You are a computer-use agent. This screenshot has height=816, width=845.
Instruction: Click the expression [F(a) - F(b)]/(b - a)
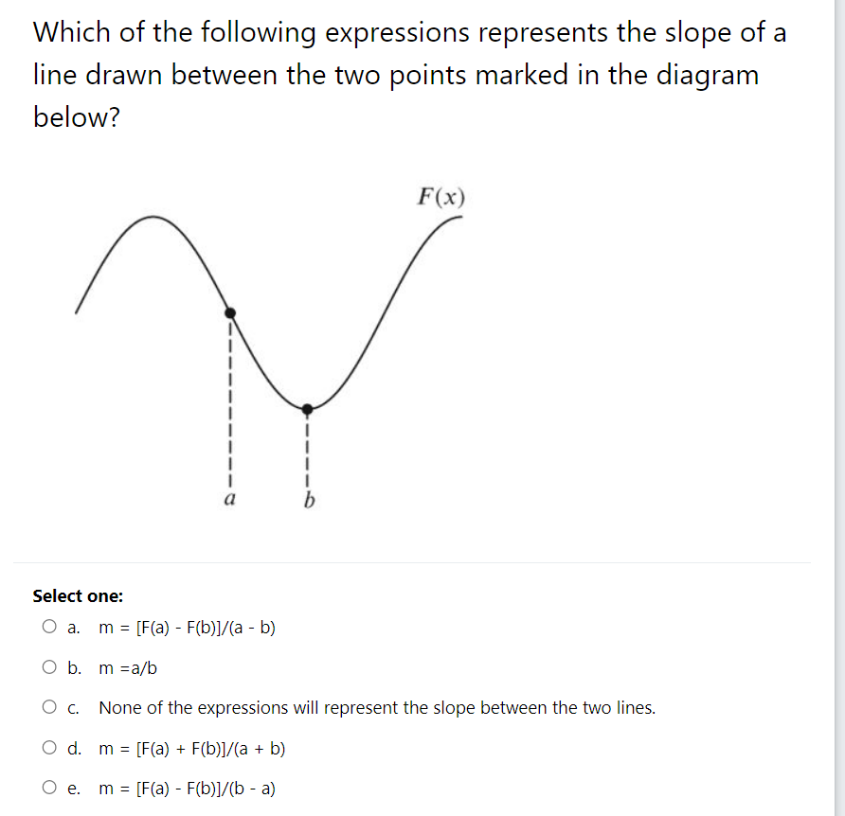(187, 788)
